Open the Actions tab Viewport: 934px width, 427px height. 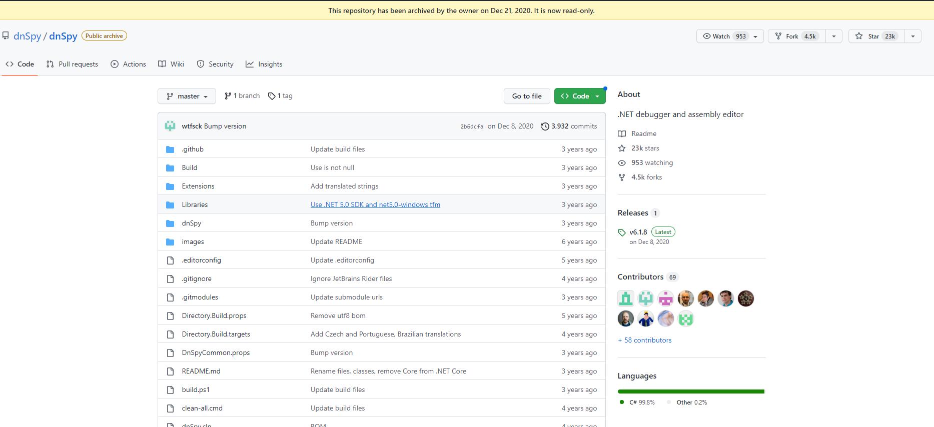coord(128,64)
